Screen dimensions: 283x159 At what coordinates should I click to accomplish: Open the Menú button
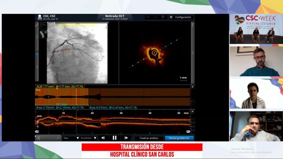tap(48, 138)
